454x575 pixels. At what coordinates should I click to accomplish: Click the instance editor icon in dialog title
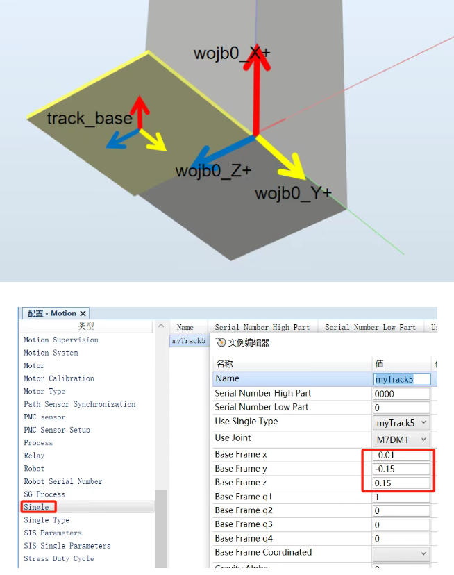point(221,342)
